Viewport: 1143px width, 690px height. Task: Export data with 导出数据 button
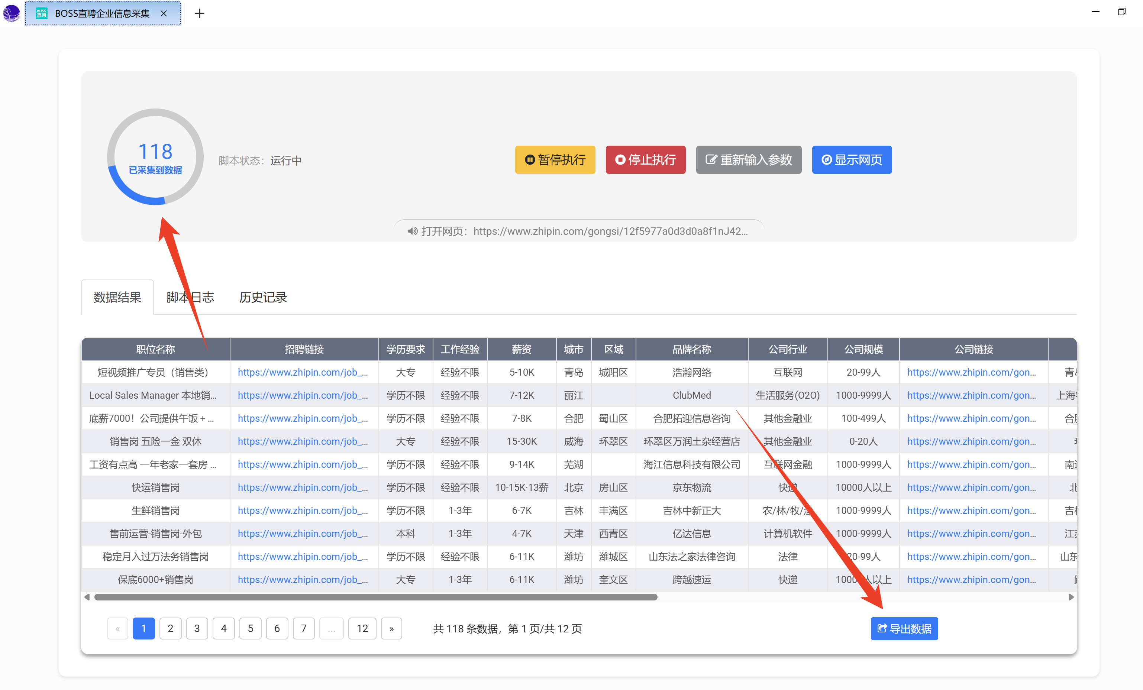tap(904, 629)
